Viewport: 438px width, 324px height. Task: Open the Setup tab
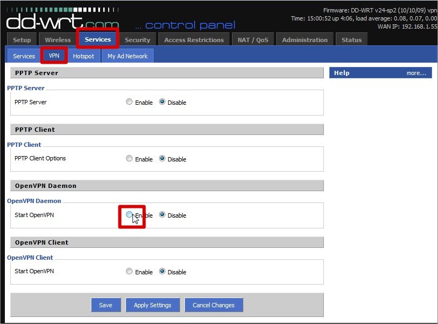tap(22, 40)
